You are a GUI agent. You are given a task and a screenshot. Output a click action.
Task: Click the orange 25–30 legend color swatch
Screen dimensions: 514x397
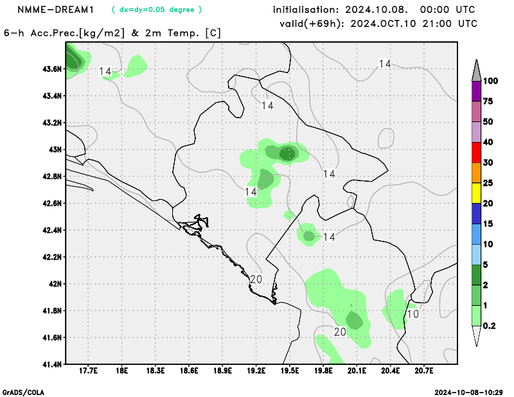point(476,173)
